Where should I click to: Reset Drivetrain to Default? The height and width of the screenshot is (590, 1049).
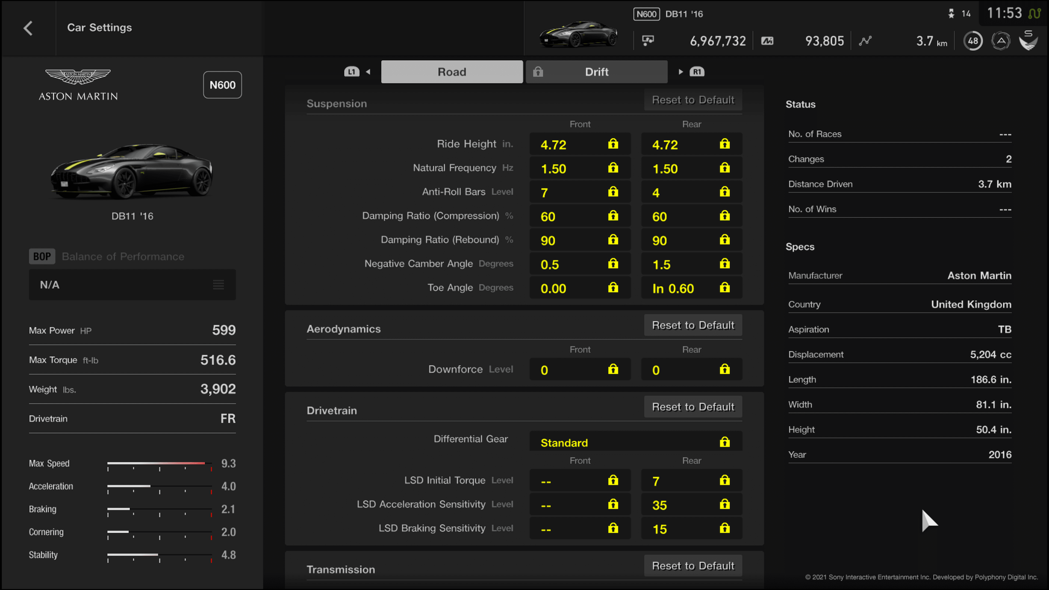(693, 407)
